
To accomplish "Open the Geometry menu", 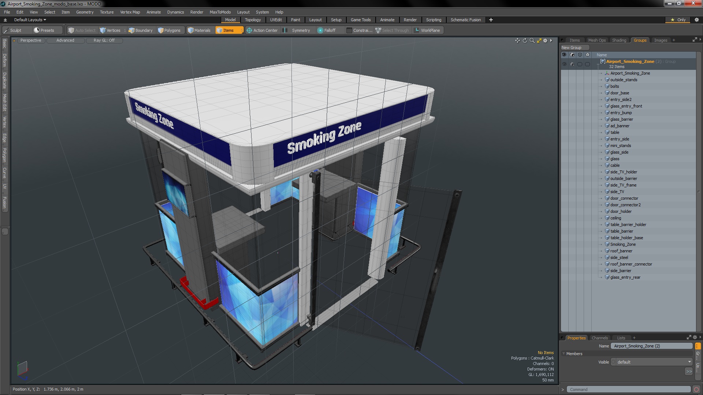I will (x=85, y=12).
